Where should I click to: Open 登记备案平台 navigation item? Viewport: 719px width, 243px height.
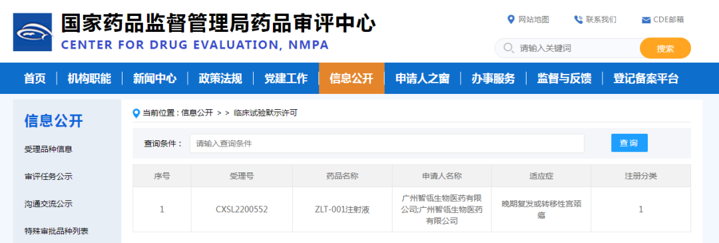coord(646,79)
